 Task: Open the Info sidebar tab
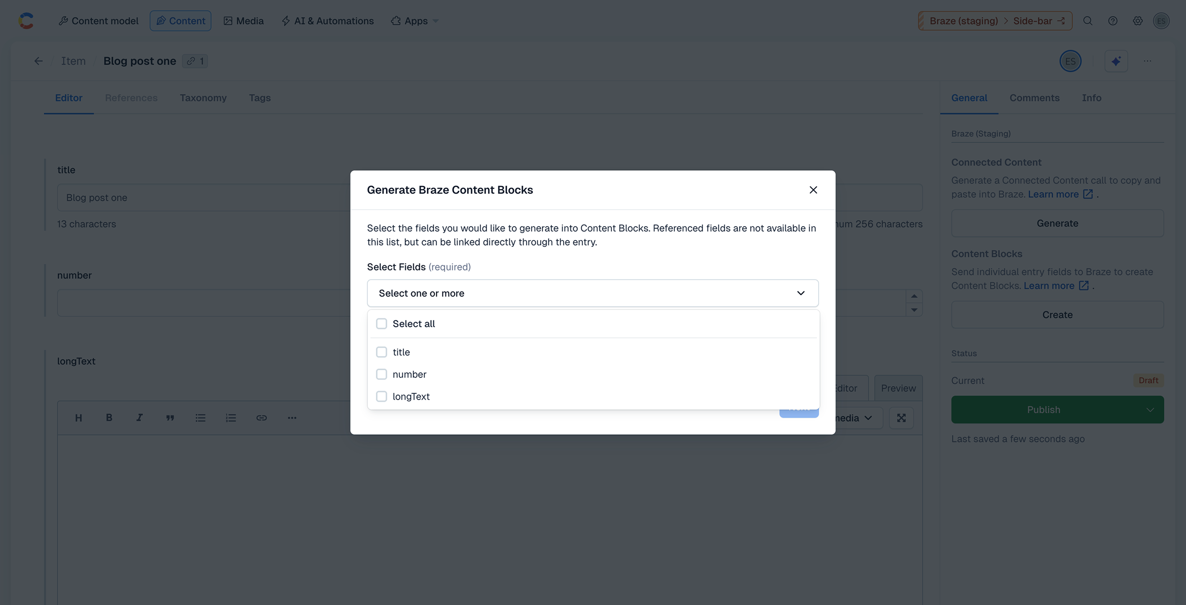[1091, 98]
